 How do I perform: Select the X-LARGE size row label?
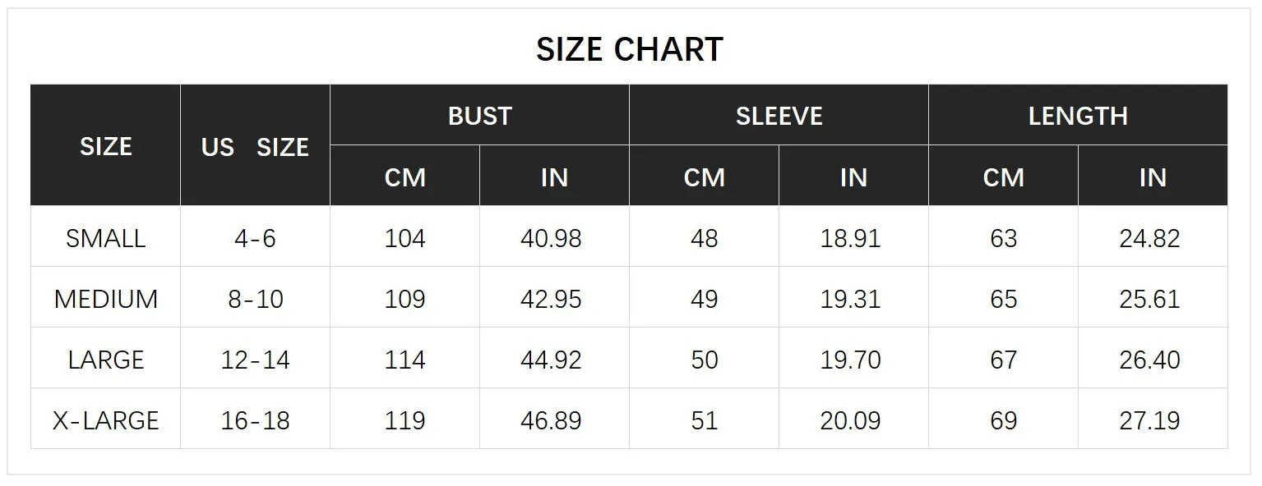[106, 420]
